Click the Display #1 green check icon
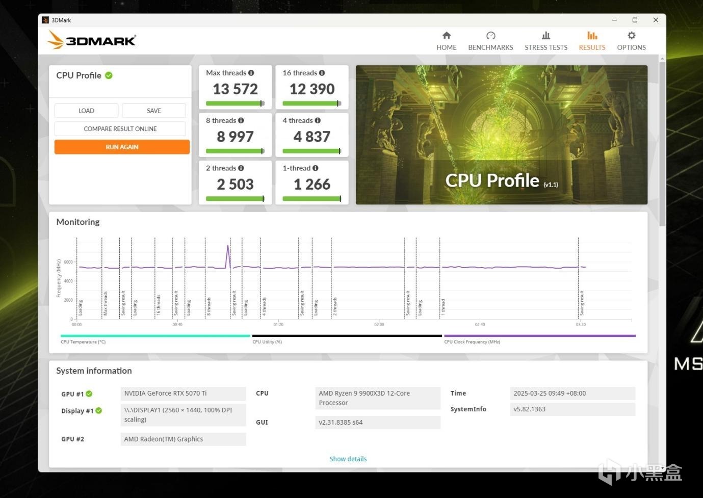703x498 pixels. coord(99,411)
